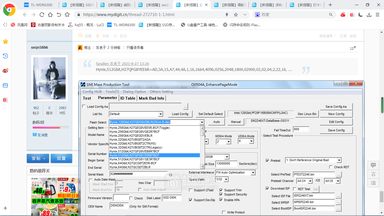384x216 pixels.
Task: Open the Dialog Option menu
Action: click(134, 91)
